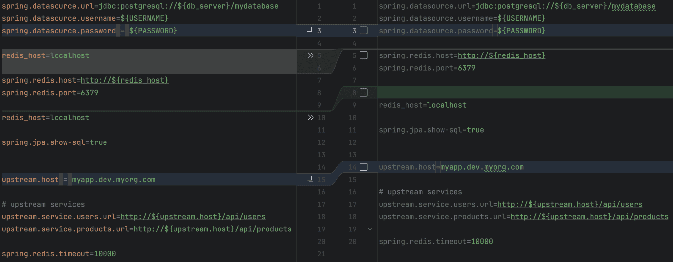673x262 pixels.
Task: Apply the whitespace change on password line 3
Action: (310, 31)
